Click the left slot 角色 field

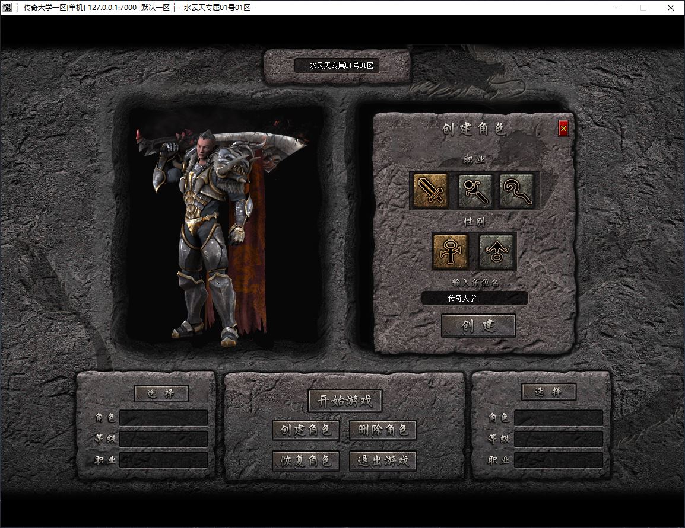click(x=164, y=418)
